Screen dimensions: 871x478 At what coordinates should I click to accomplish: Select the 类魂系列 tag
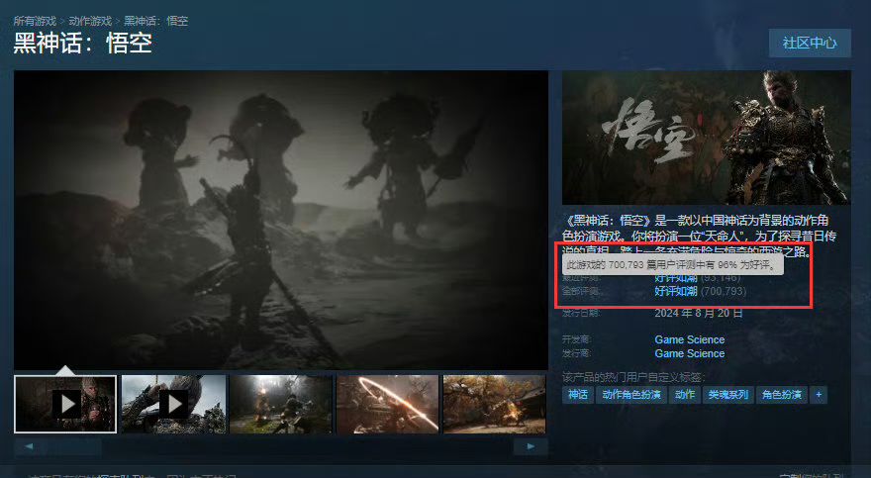coord(727,395)
